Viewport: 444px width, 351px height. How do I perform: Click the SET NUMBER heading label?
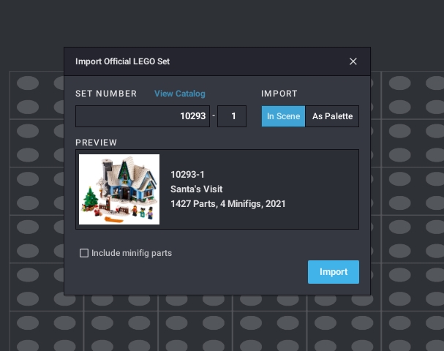pyautogui.click(x=106, y=94)
